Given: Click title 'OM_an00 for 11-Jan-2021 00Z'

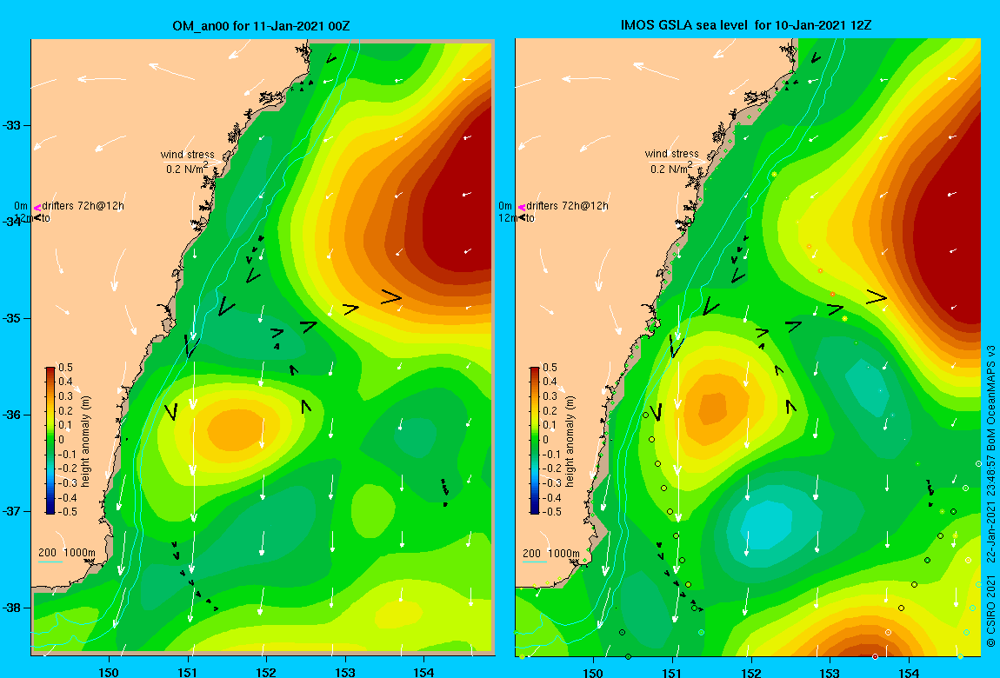Looking at the screenshot, I should tap(261, 26).
